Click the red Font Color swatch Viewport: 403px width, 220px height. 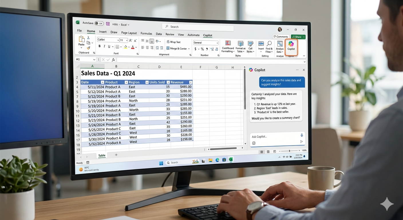tap(133, 47)
